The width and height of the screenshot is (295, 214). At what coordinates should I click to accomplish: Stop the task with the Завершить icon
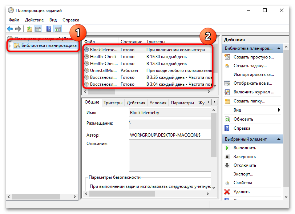(227, 156)
